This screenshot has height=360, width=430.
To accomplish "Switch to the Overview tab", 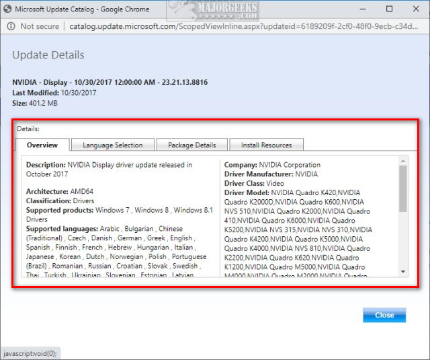I will [x=42, y=145].
